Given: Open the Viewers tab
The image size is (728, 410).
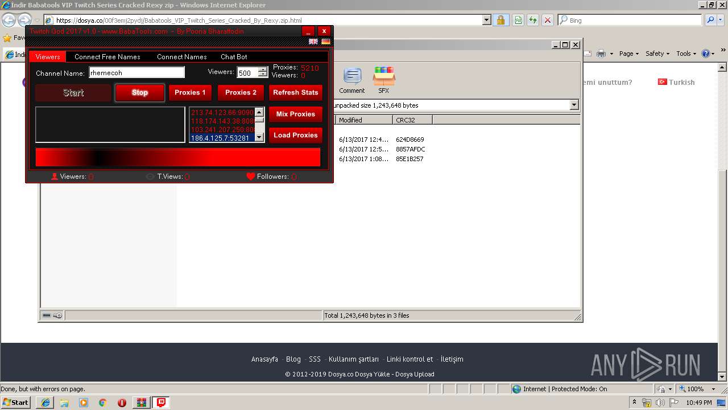Looking at the screenshot, I should (x=48, y=56).
